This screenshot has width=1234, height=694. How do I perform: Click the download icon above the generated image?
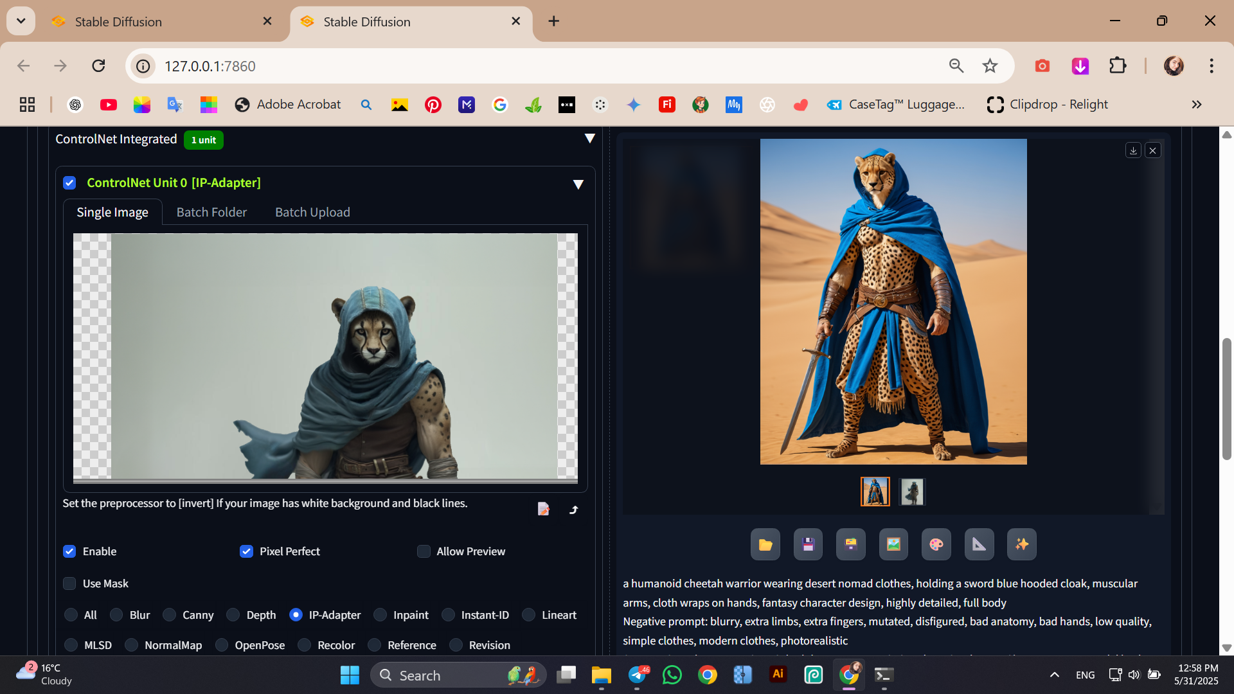coord(1133,150)
